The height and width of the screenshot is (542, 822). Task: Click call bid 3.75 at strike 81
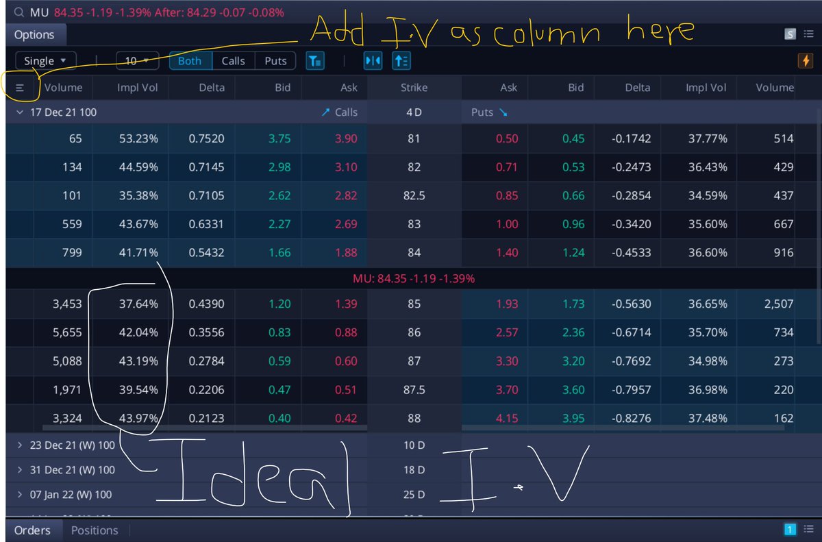click(x=279, y=138)
